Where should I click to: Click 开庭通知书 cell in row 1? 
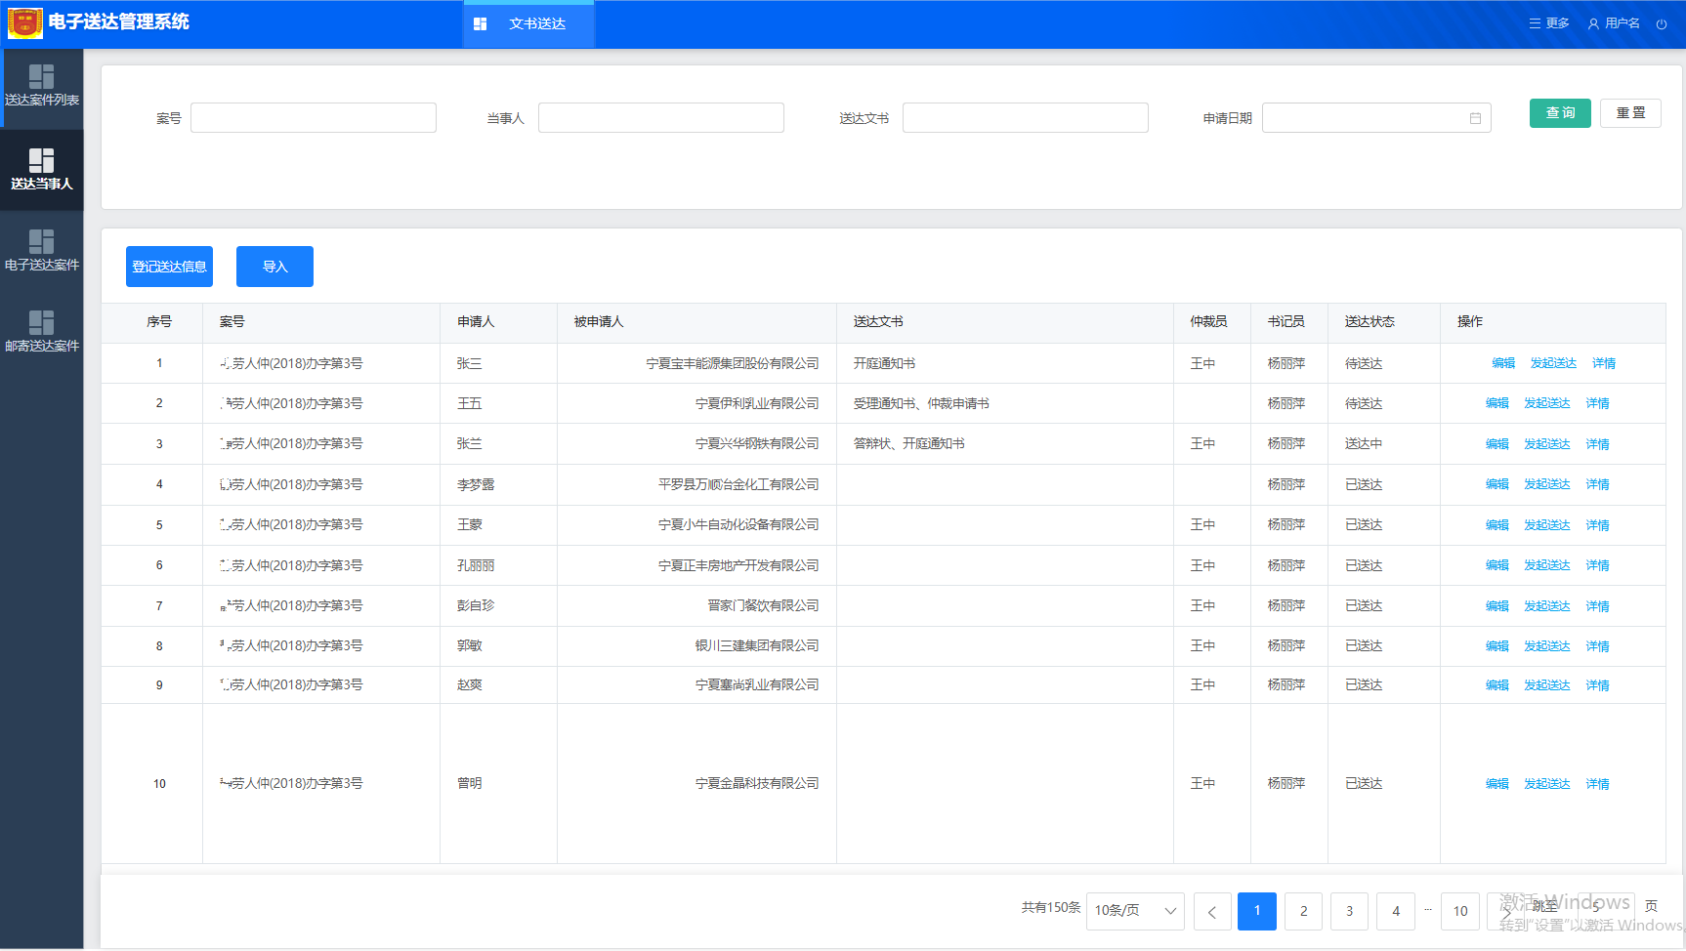click(x=884, y=363)
